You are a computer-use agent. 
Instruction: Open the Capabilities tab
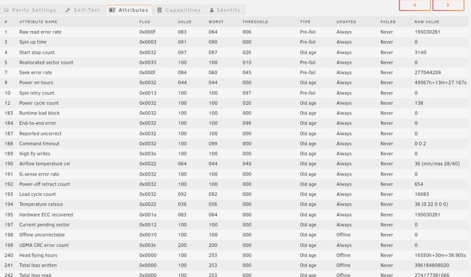coord(179,10)
